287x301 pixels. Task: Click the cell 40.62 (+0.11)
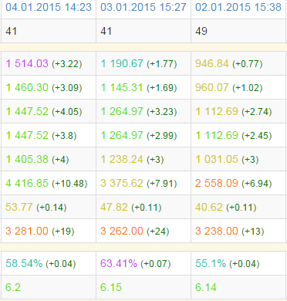(x=226, y=208)
